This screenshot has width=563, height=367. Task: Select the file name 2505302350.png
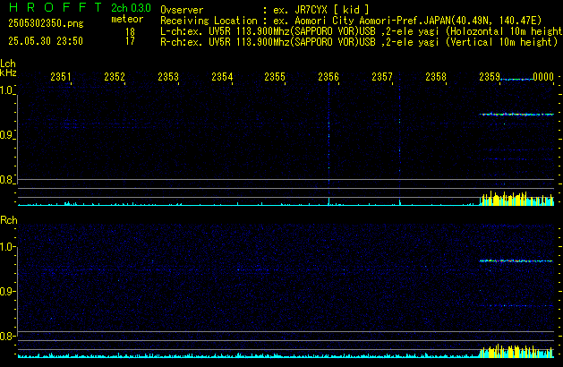pos(46,23)
